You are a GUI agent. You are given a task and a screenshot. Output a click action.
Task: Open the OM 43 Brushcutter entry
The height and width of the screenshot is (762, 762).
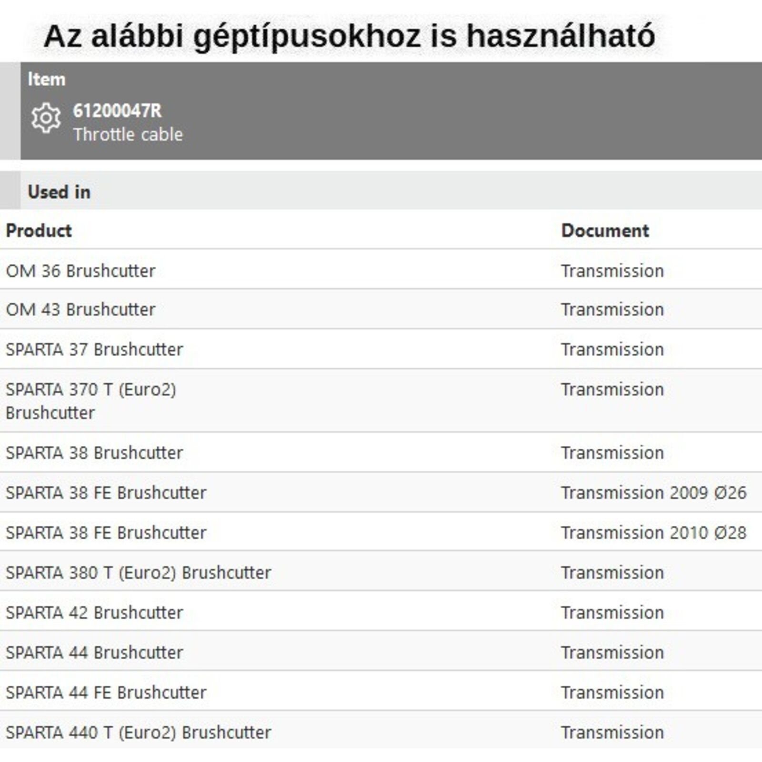(x=80, y=310)
